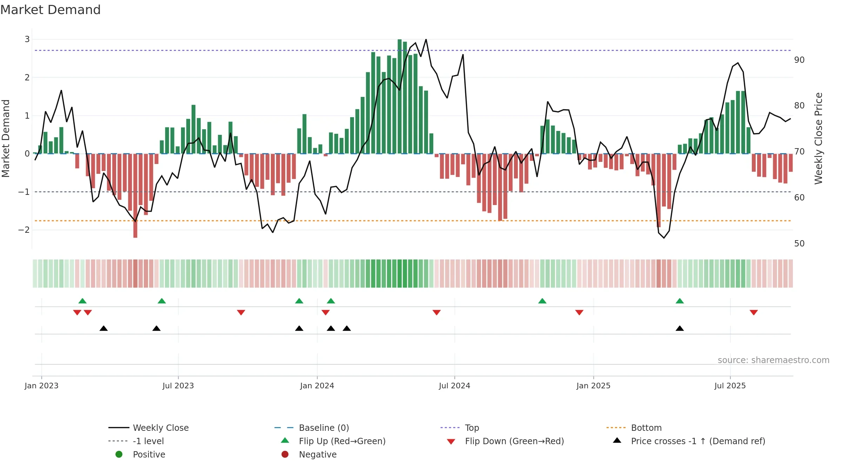Viewport: 842px width, 474px height.
Task: Click the green Flip Up triangle in late 2024
Action: coord(542,301)
